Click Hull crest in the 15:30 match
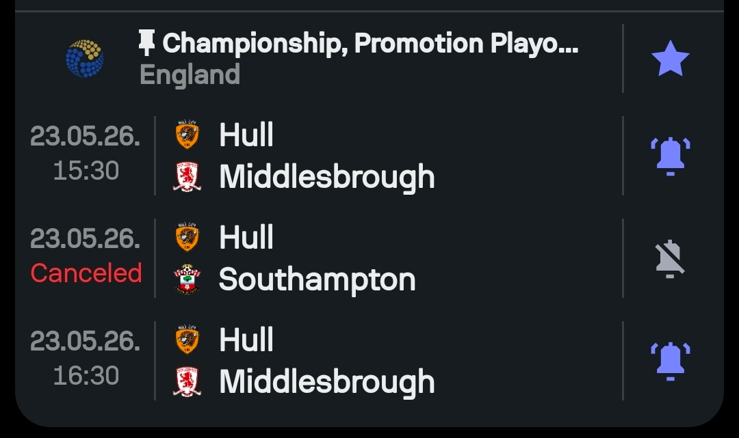739x438 pixels. pyautogui.click(x=187, y=135)
